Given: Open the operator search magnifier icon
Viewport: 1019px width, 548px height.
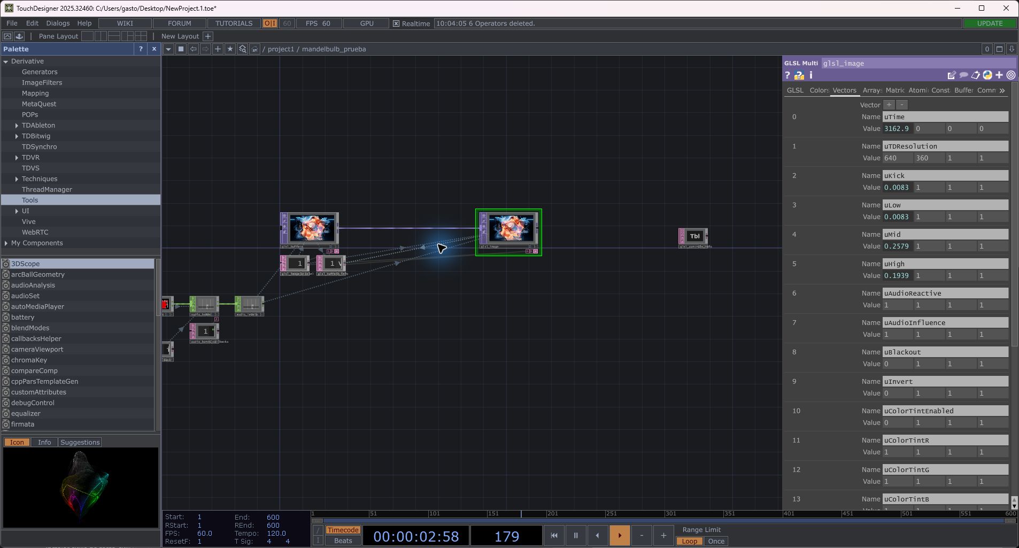Looking at the screenshot, I should (242, 49).
